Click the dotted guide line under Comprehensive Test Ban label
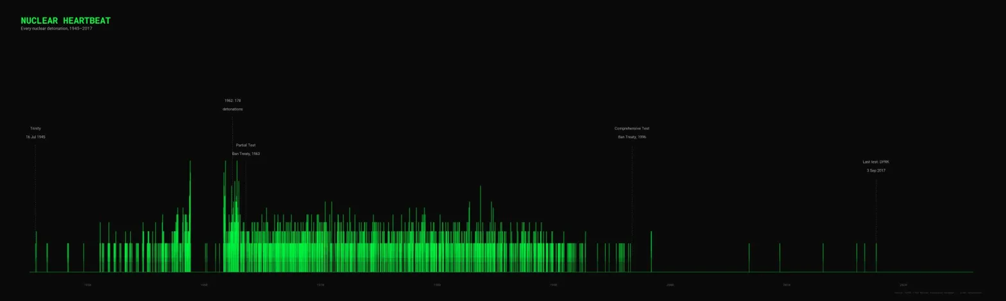The width and height of the screenshot is (1006, 301). pyautogui.click(x=632, y=192)
